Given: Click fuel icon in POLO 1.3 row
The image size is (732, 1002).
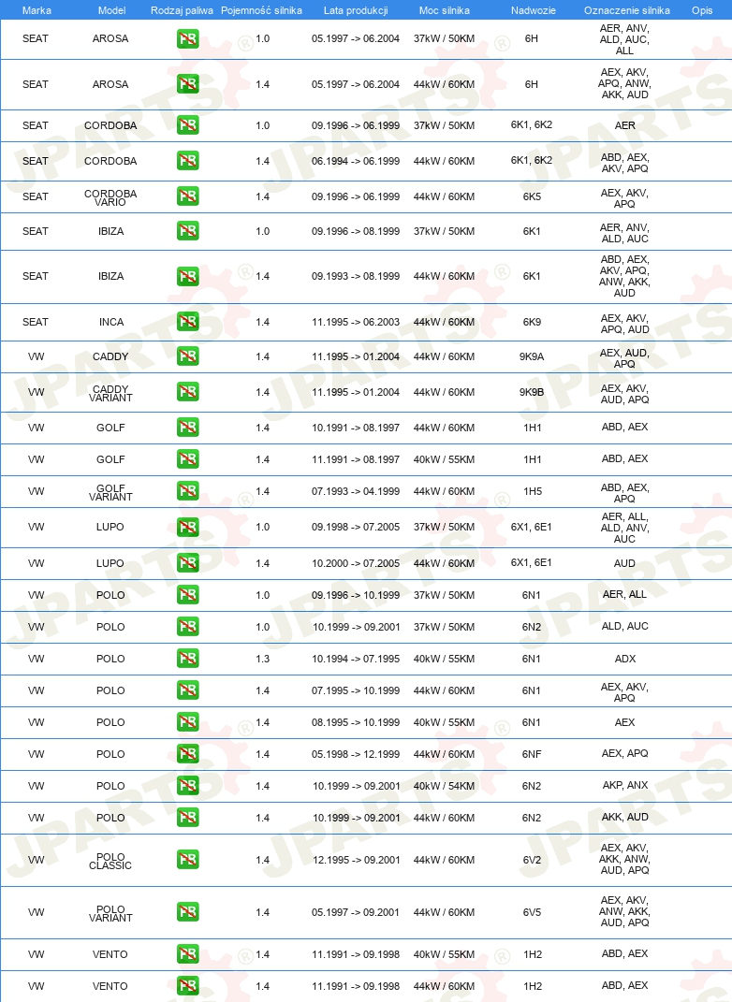Looking at the screenshot, I should coord(188,659).
